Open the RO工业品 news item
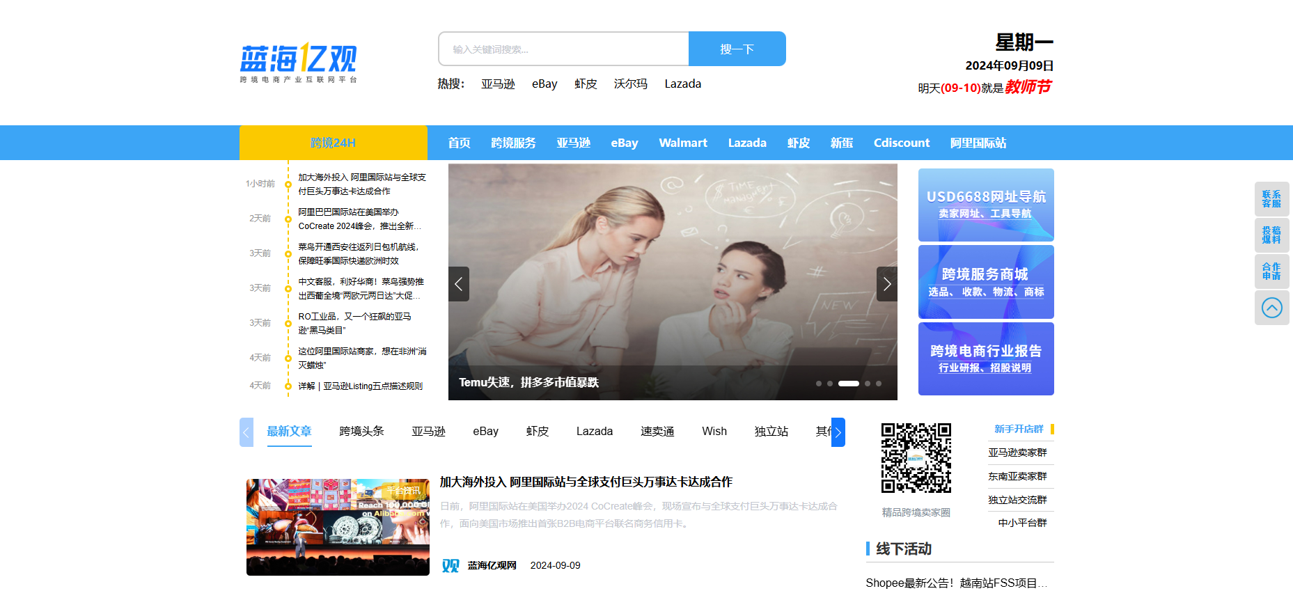The width and height of the screenshot is (1293, 591). pos(354,323)
